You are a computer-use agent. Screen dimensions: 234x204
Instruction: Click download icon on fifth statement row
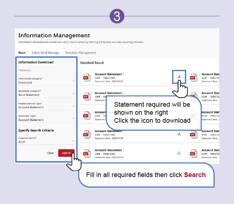pos(179,153)
